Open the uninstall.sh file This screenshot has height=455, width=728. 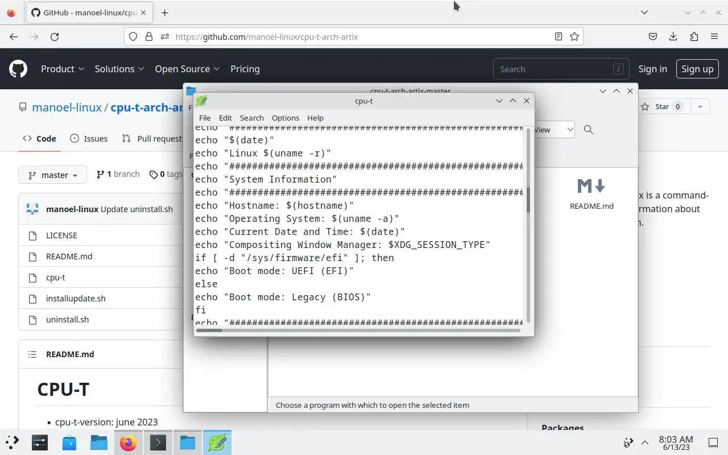(67, 319)
